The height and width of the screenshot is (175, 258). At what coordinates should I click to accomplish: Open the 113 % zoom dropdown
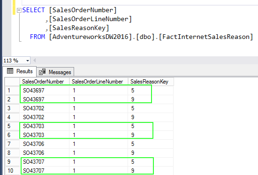pyautogui.click(x=28, y=61)
